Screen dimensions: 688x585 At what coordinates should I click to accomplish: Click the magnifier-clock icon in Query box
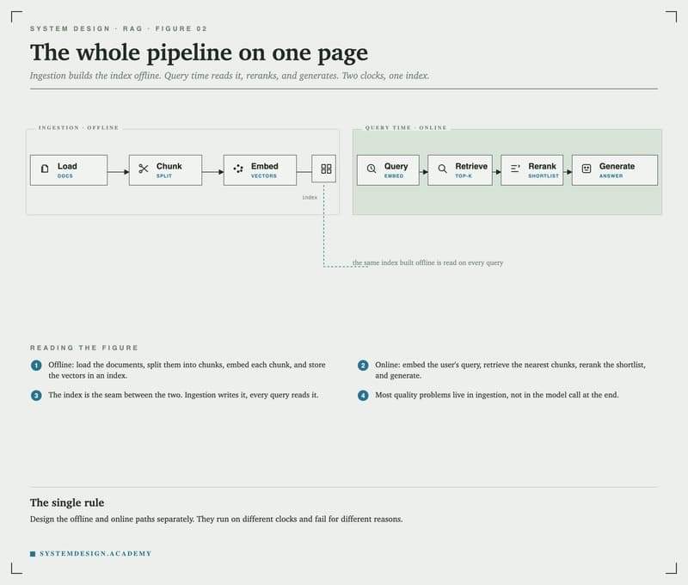[372, 169]
